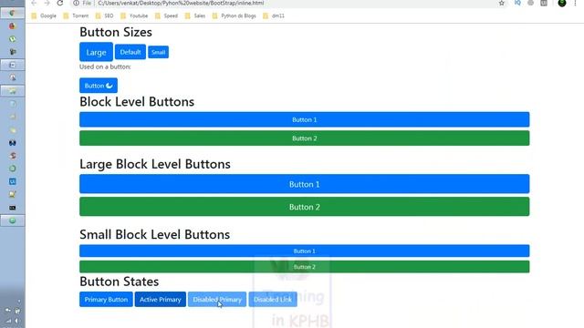
Task: Click the Button with the spinner
Action: click(x=99, y=86)
